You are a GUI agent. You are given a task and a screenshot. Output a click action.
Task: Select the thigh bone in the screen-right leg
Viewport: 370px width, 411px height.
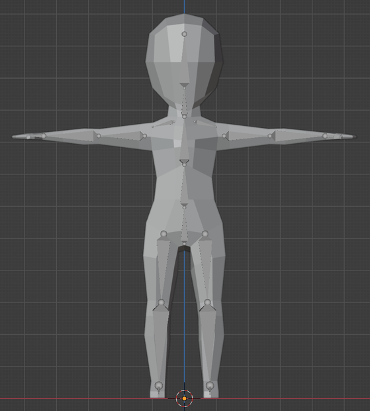point(206,267)
